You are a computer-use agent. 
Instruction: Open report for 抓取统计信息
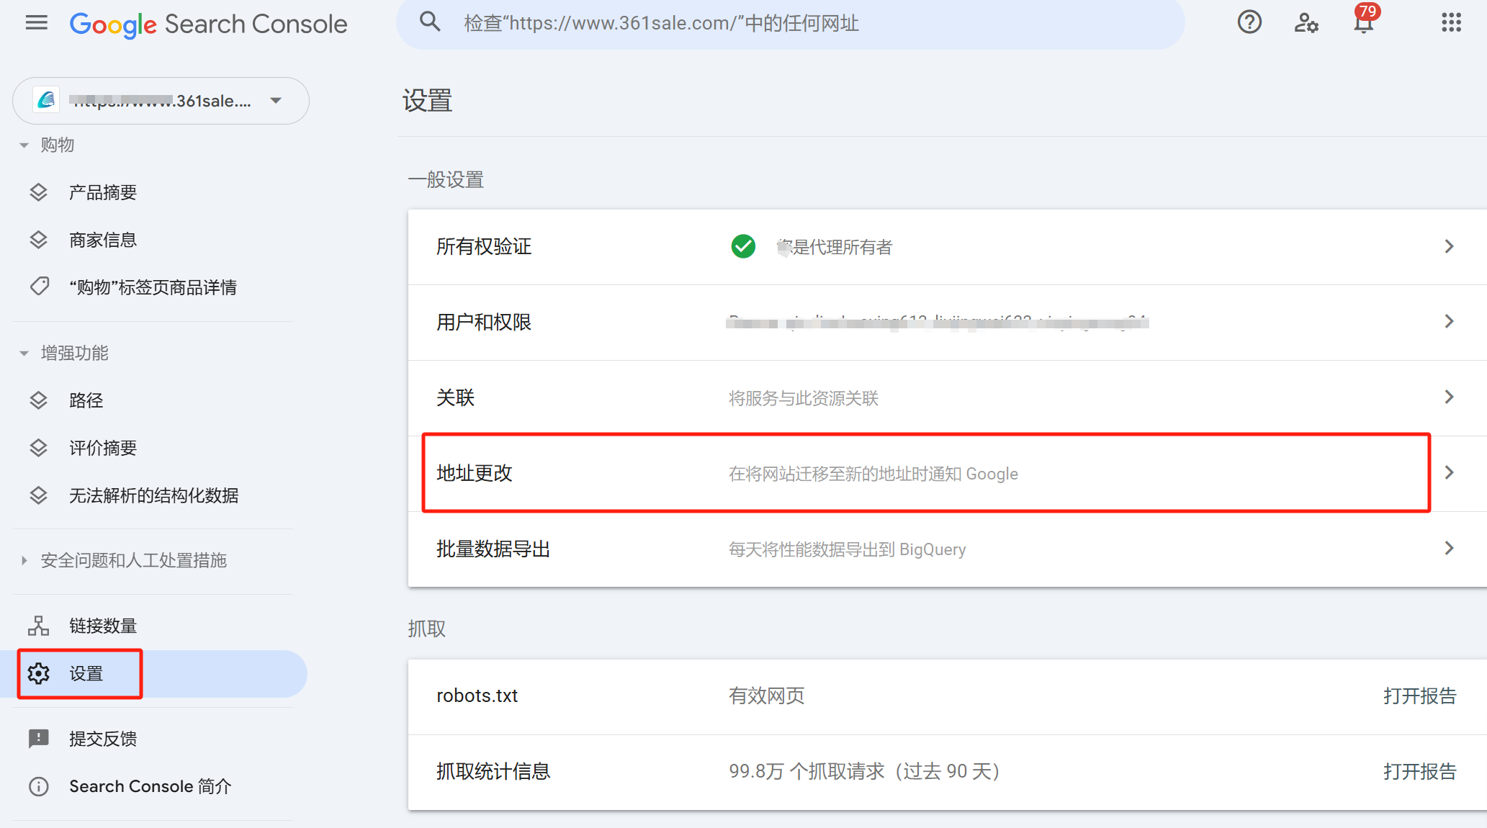[x=1419, y=771]
